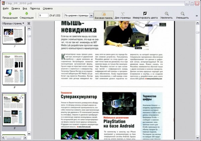Open the zoom mode dropdown arrow
The height and width of the screenshot is (141, 201).
point(91,15)
